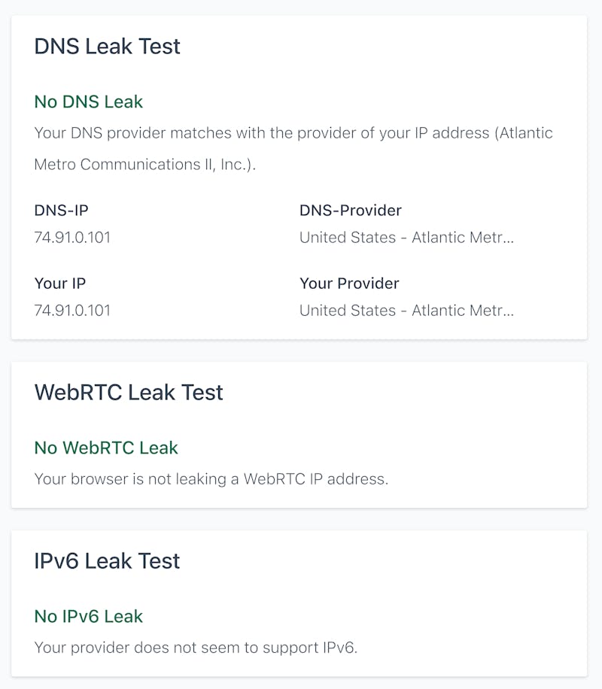
Task: Click the truncated Your Provider value
Action: coord(406,310)
